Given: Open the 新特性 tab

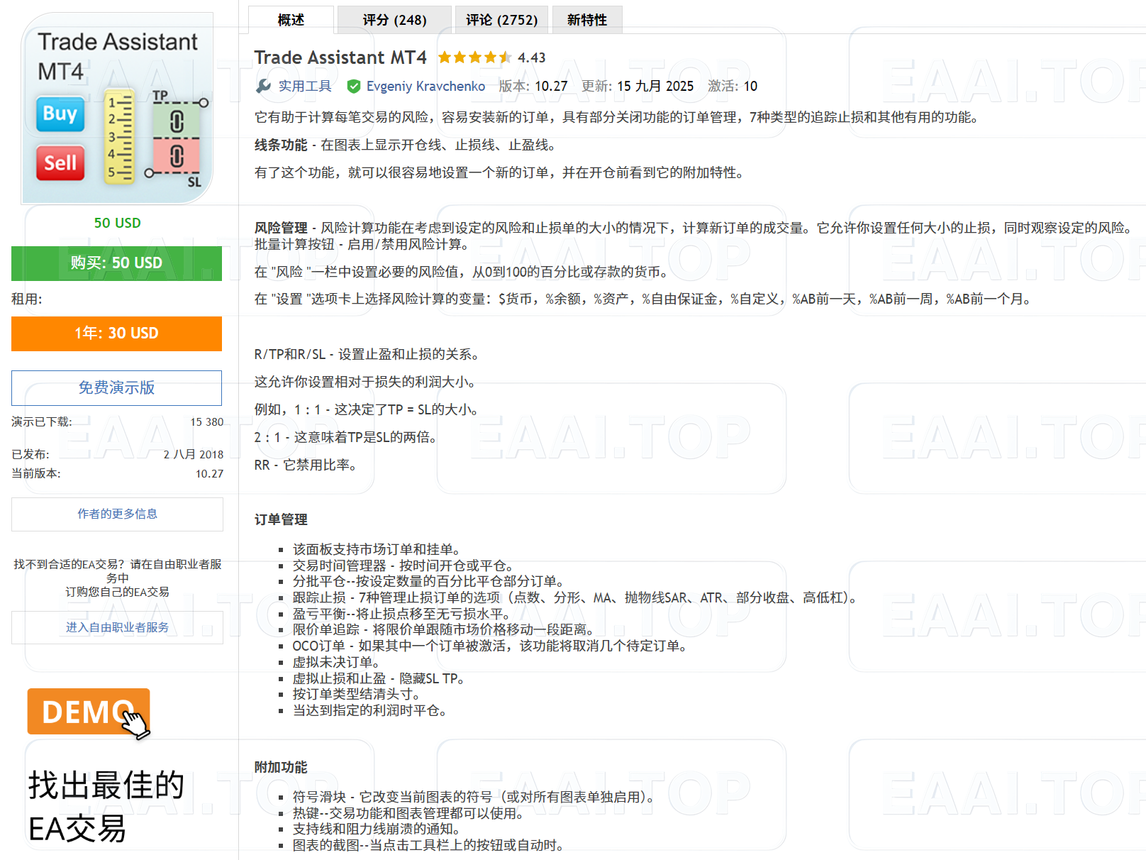Looking at the screenshot, I should point(587,20).
